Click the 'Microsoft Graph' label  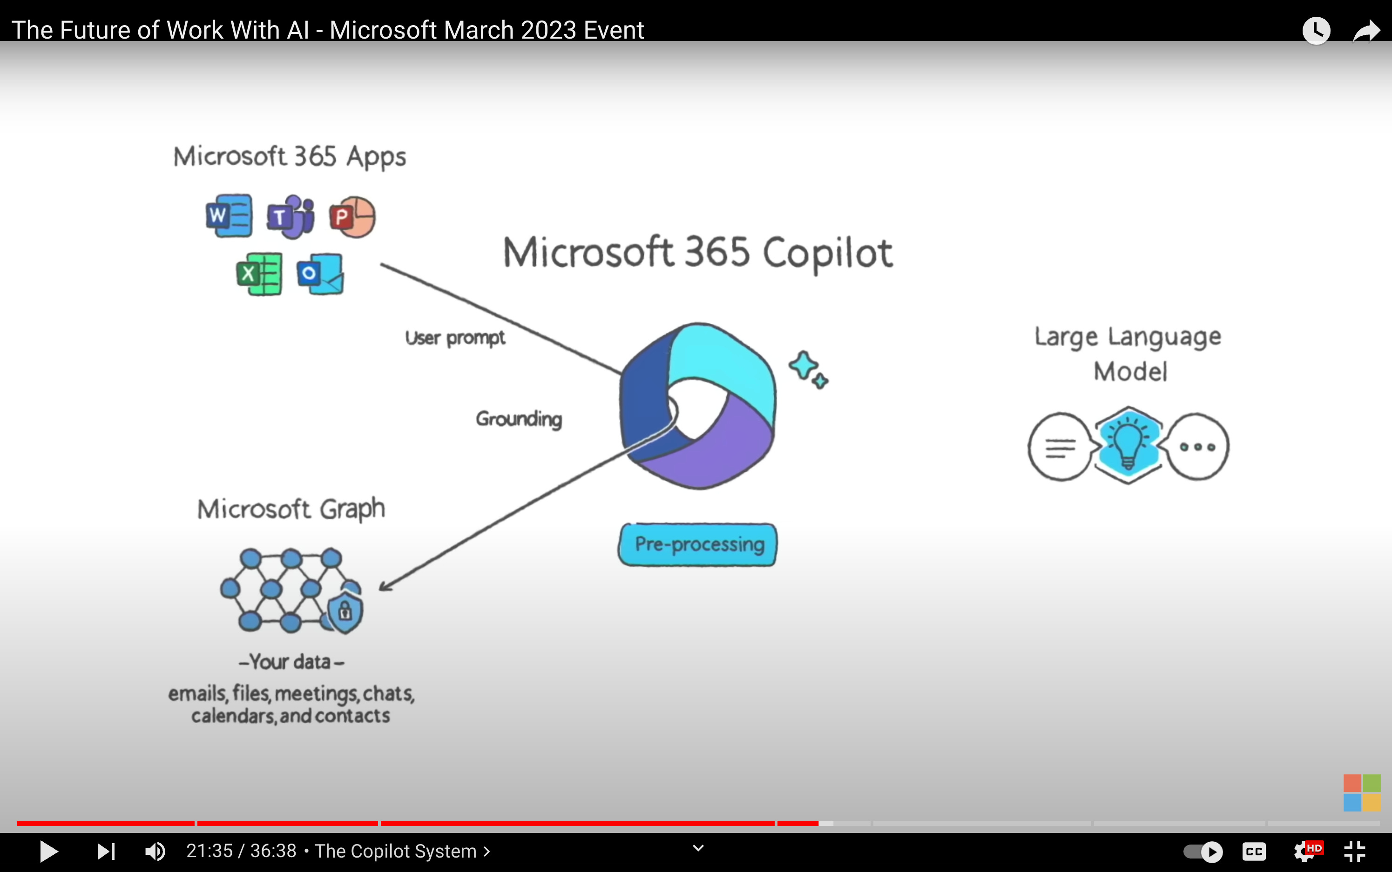(291, 509)
